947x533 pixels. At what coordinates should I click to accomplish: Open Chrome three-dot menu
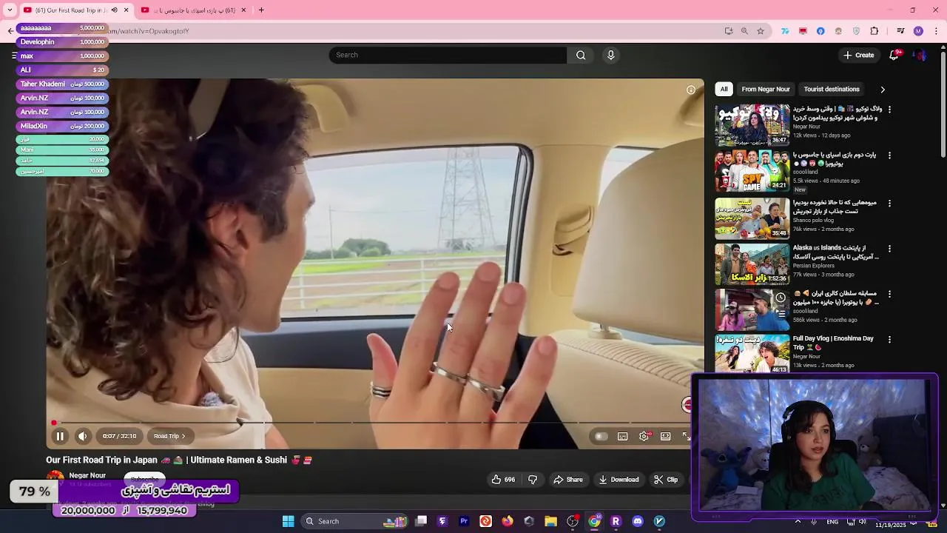click(937, 31)
